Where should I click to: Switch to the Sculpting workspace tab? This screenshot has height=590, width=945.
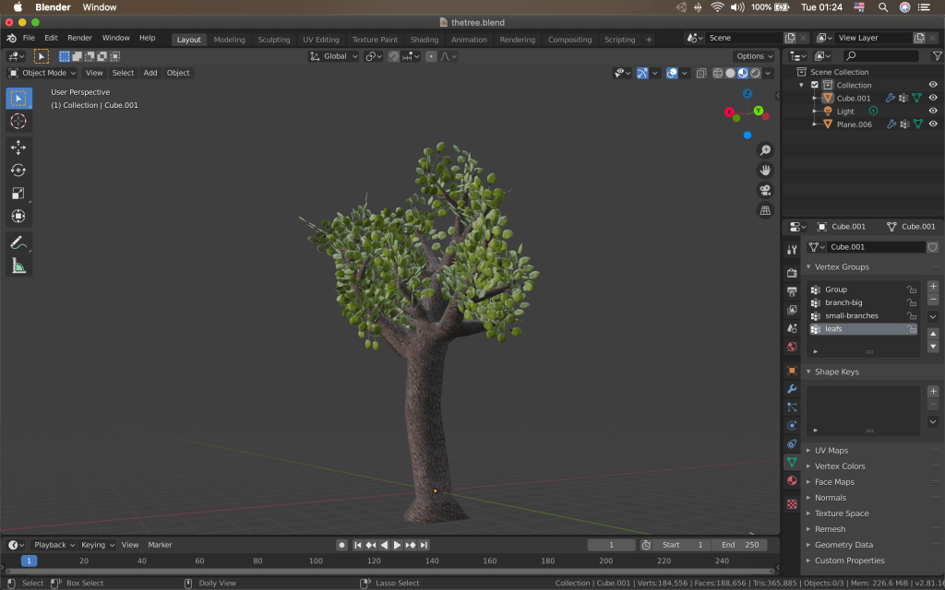click(x=273, y=40)
